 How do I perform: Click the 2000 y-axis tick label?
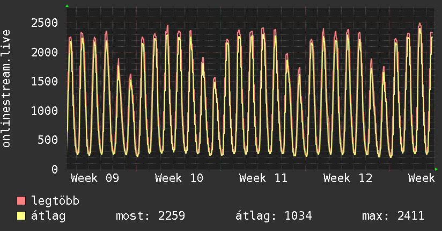pyautogui.click(x=45, y=52)
